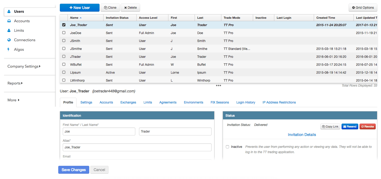The image size is (381, 179).
Task: Revoke the invitation
Action: pyautogui.click(x=367, y=127)
